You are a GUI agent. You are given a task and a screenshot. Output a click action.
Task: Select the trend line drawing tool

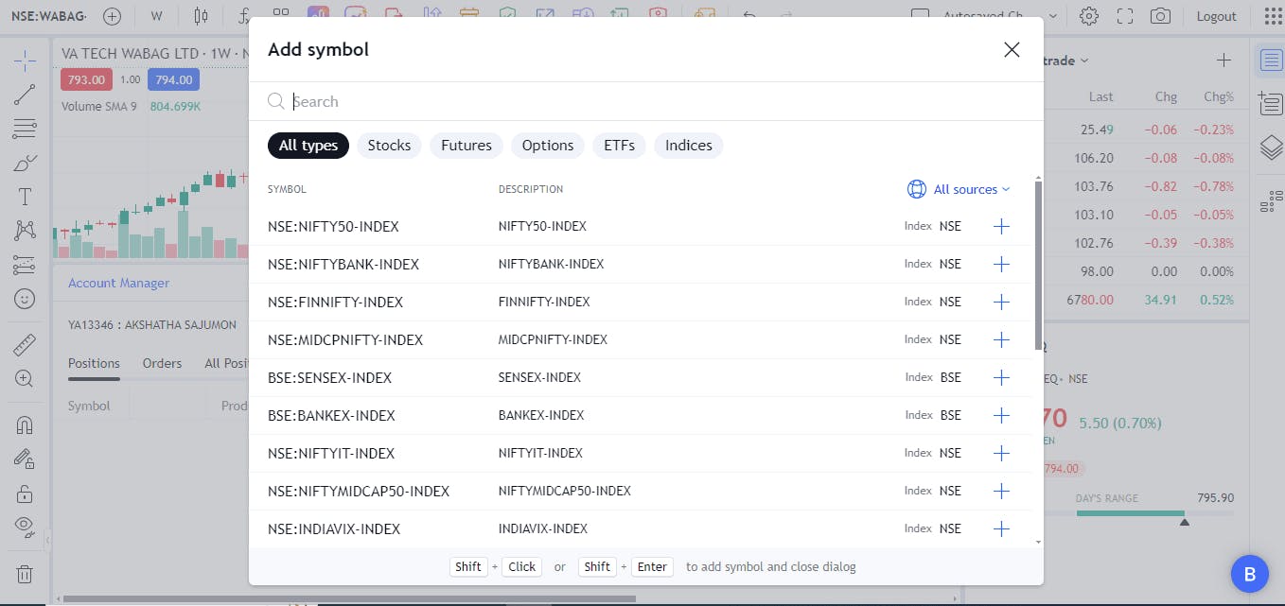[x=25, y=95]
